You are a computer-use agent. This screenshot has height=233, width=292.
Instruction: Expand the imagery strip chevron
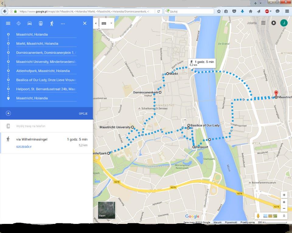pyautogui.click(x=284, y=216)
